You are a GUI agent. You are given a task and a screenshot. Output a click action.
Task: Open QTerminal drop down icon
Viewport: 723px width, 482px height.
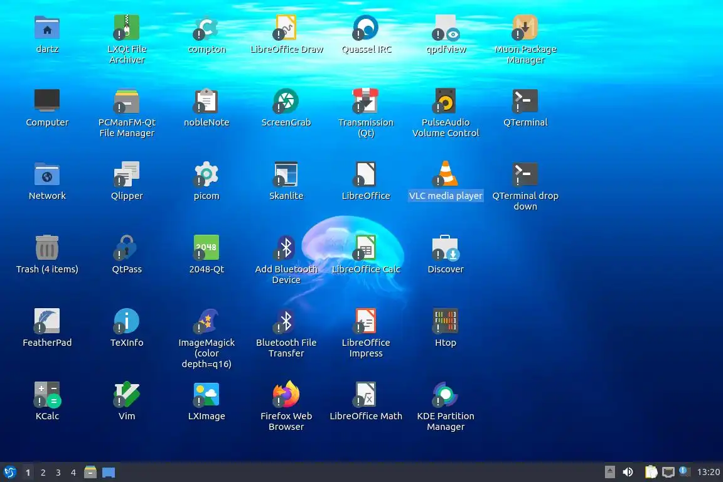[x=525, y=174]
